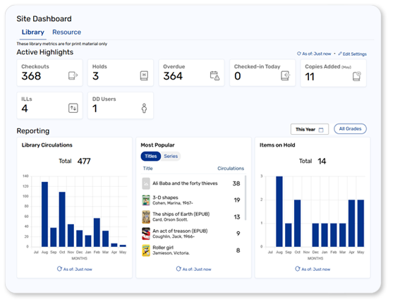This screenshot has height=304, width=395.
Task: Open Edit Settings link
Action: click(352, 54)
